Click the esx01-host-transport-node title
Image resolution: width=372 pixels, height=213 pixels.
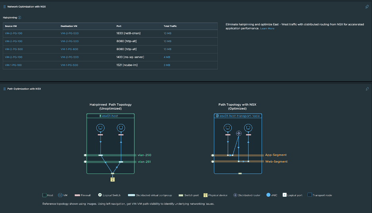239,116
